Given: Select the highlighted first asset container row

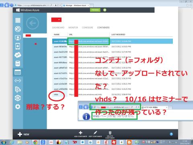Looking at the screenshot, I should [113, 41].
